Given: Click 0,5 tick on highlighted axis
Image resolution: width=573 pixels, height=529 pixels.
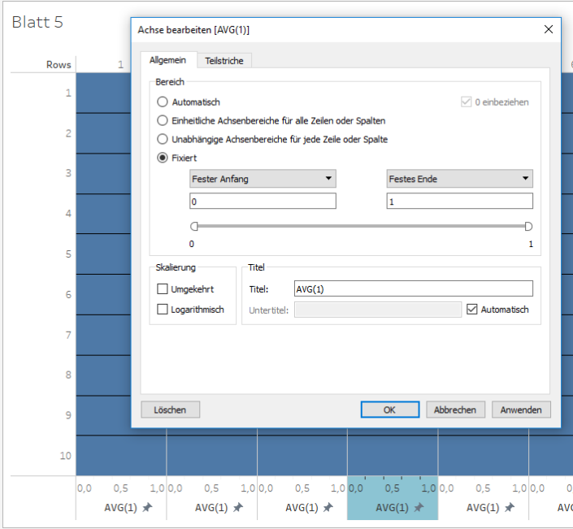Looking at the screenshot, I should [x=393, y=488].
